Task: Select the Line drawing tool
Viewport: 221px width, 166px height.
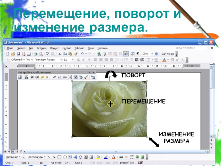Action: [49, 157]
